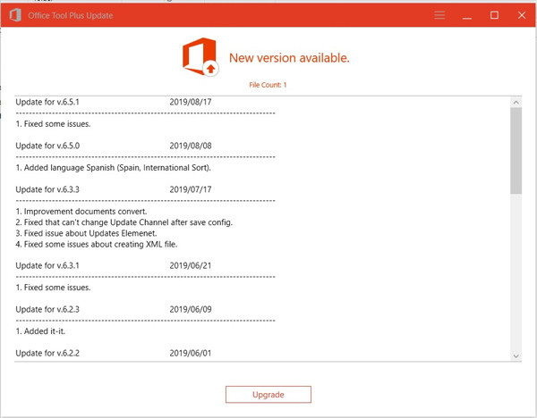The image size is (537, 418).
Task: Maximize the Office Tool Plus Update window
Action: 494,15
